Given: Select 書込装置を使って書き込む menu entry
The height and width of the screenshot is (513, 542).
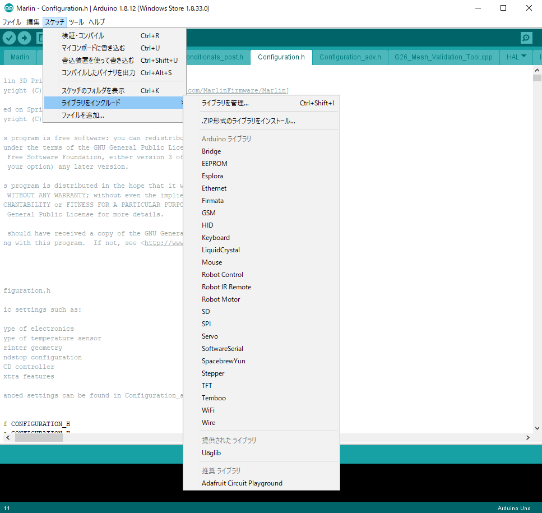Looking at the screenshot, I should [x=113, y=61].
